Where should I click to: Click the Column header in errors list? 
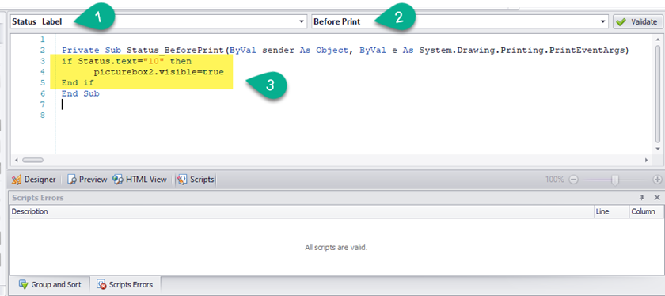pyautogui.click(x=644, y=211)
